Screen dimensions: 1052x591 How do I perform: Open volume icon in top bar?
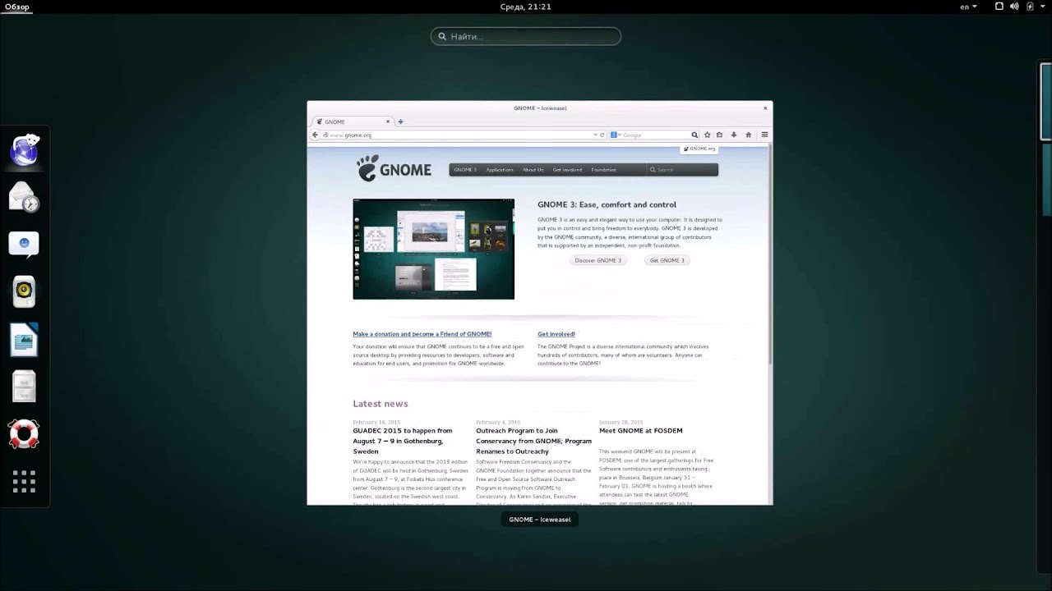(1014, 7)
